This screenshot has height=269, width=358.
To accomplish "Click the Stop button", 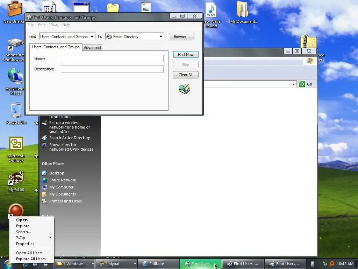I will point(186,65).
